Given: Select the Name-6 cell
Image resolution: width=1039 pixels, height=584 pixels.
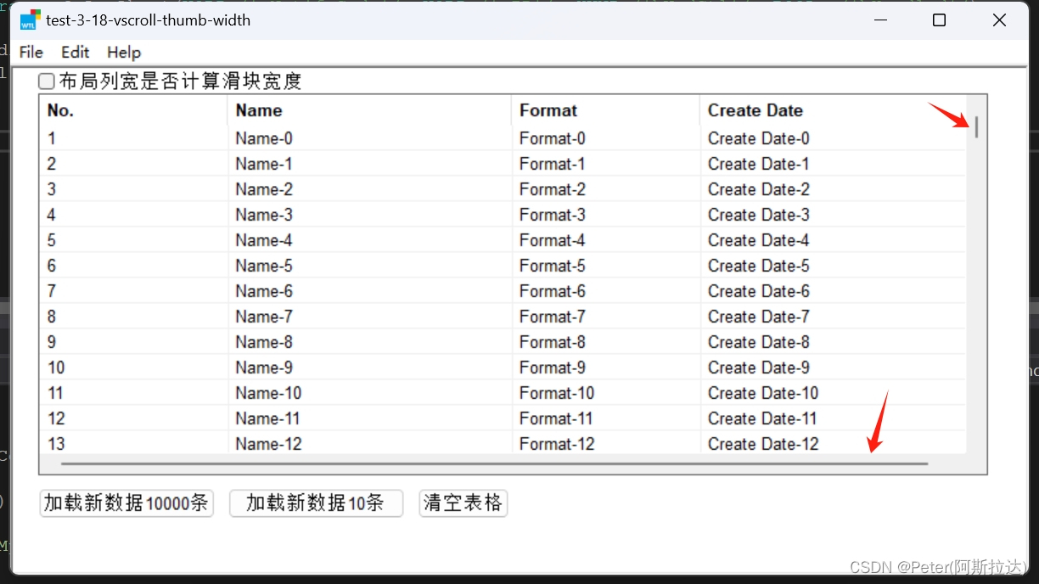Looking at the screenshot, I should click(370, 291).
